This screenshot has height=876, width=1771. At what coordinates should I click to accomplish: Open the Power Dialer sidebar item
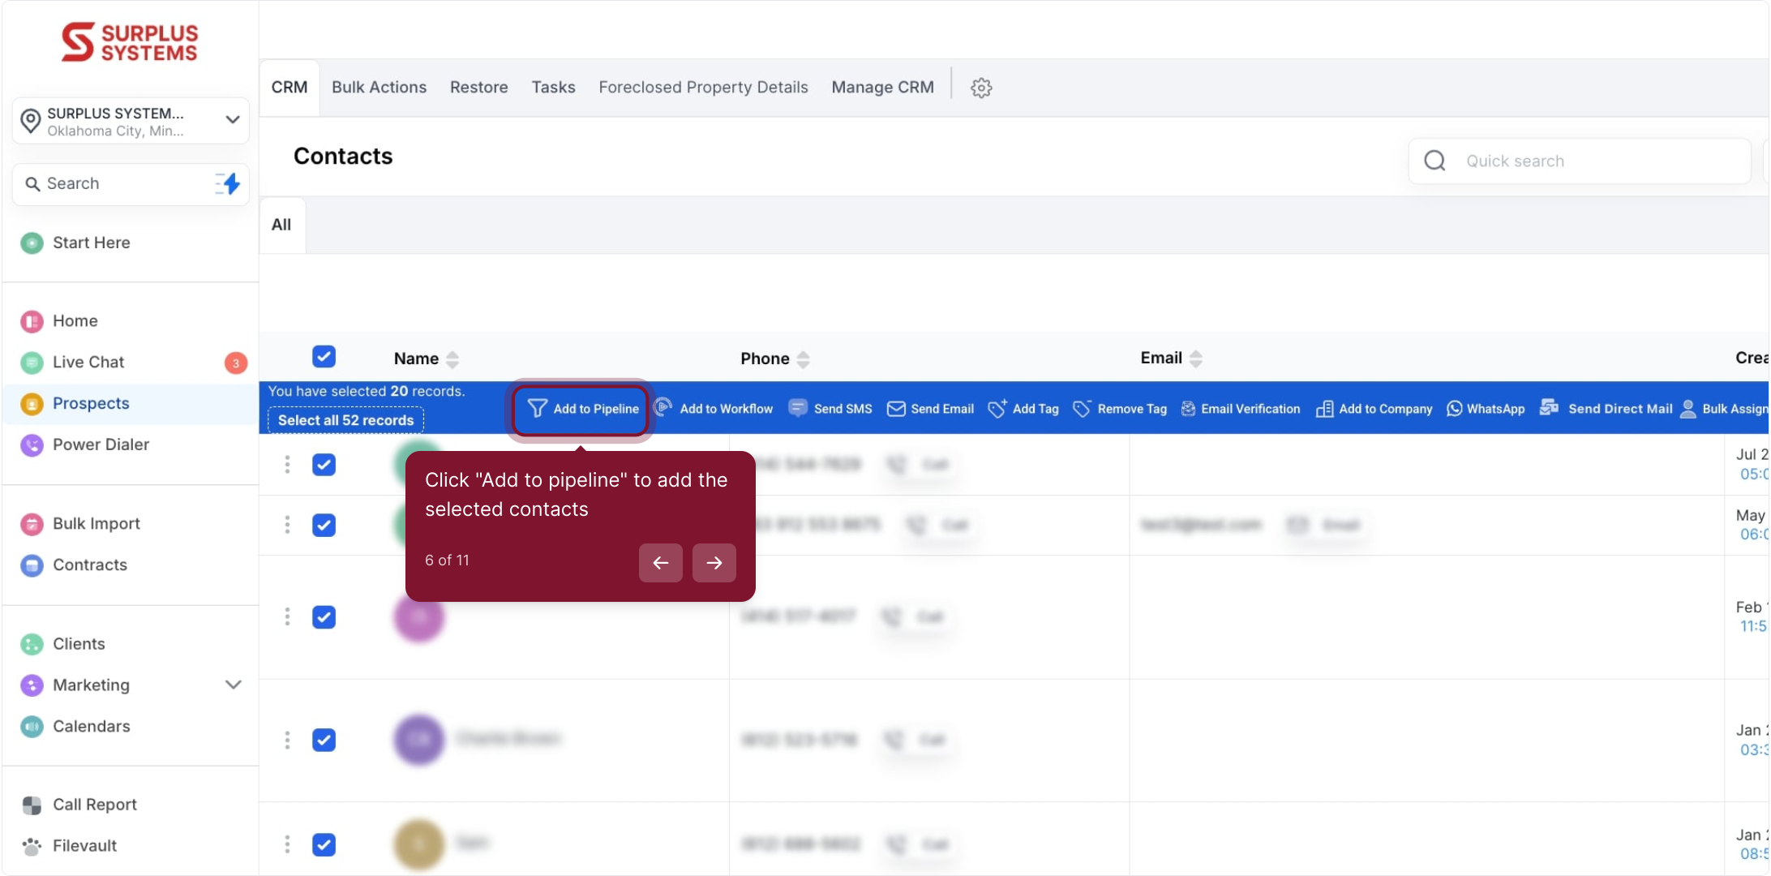pyautogui.click(x=101, y=444)
